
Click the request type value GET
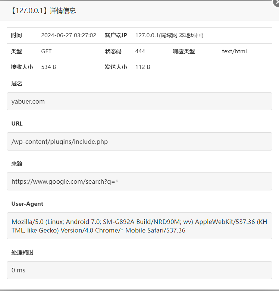click(x=46, y=51)
